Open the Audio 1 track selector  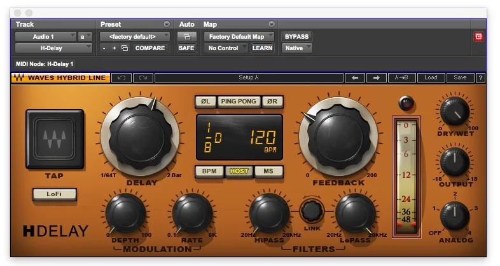click(x=45, y=37)
